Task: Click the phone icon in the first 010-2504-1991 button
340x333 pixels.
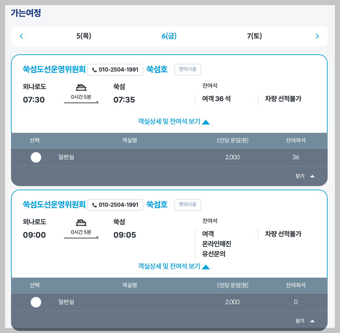Action: (94, 70)
